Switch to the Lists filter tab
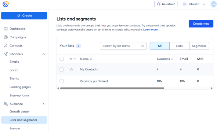This screenshot has height=133, width=220. (179, 46)
